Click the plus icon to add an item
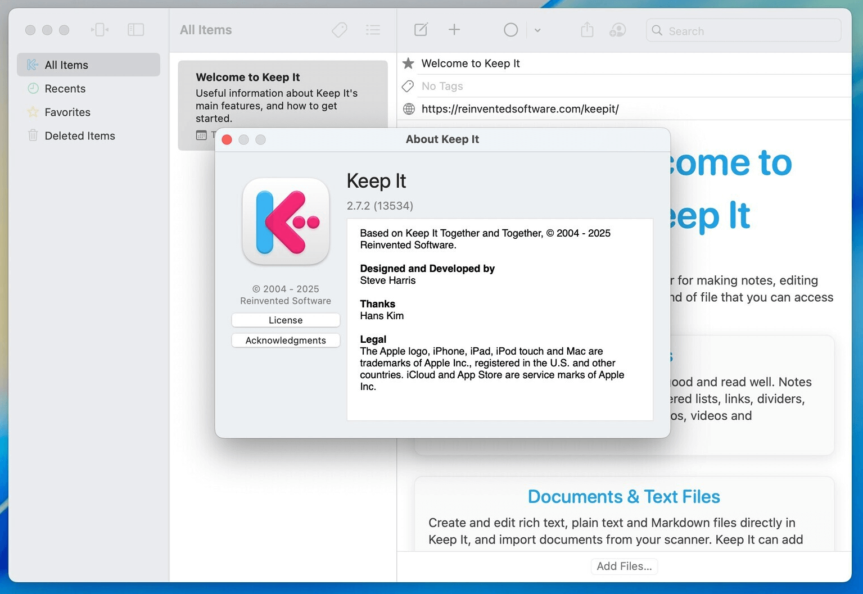Viewport: 863px width, 594px height. pyautogui.click(x=454, y=29)
